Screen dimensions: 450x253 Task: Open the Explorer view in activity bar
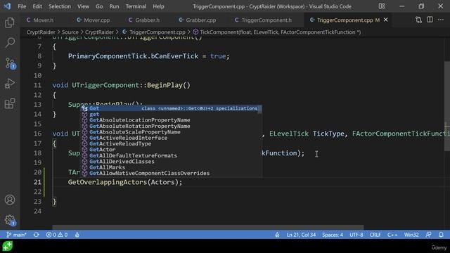(x=10, y=22)
